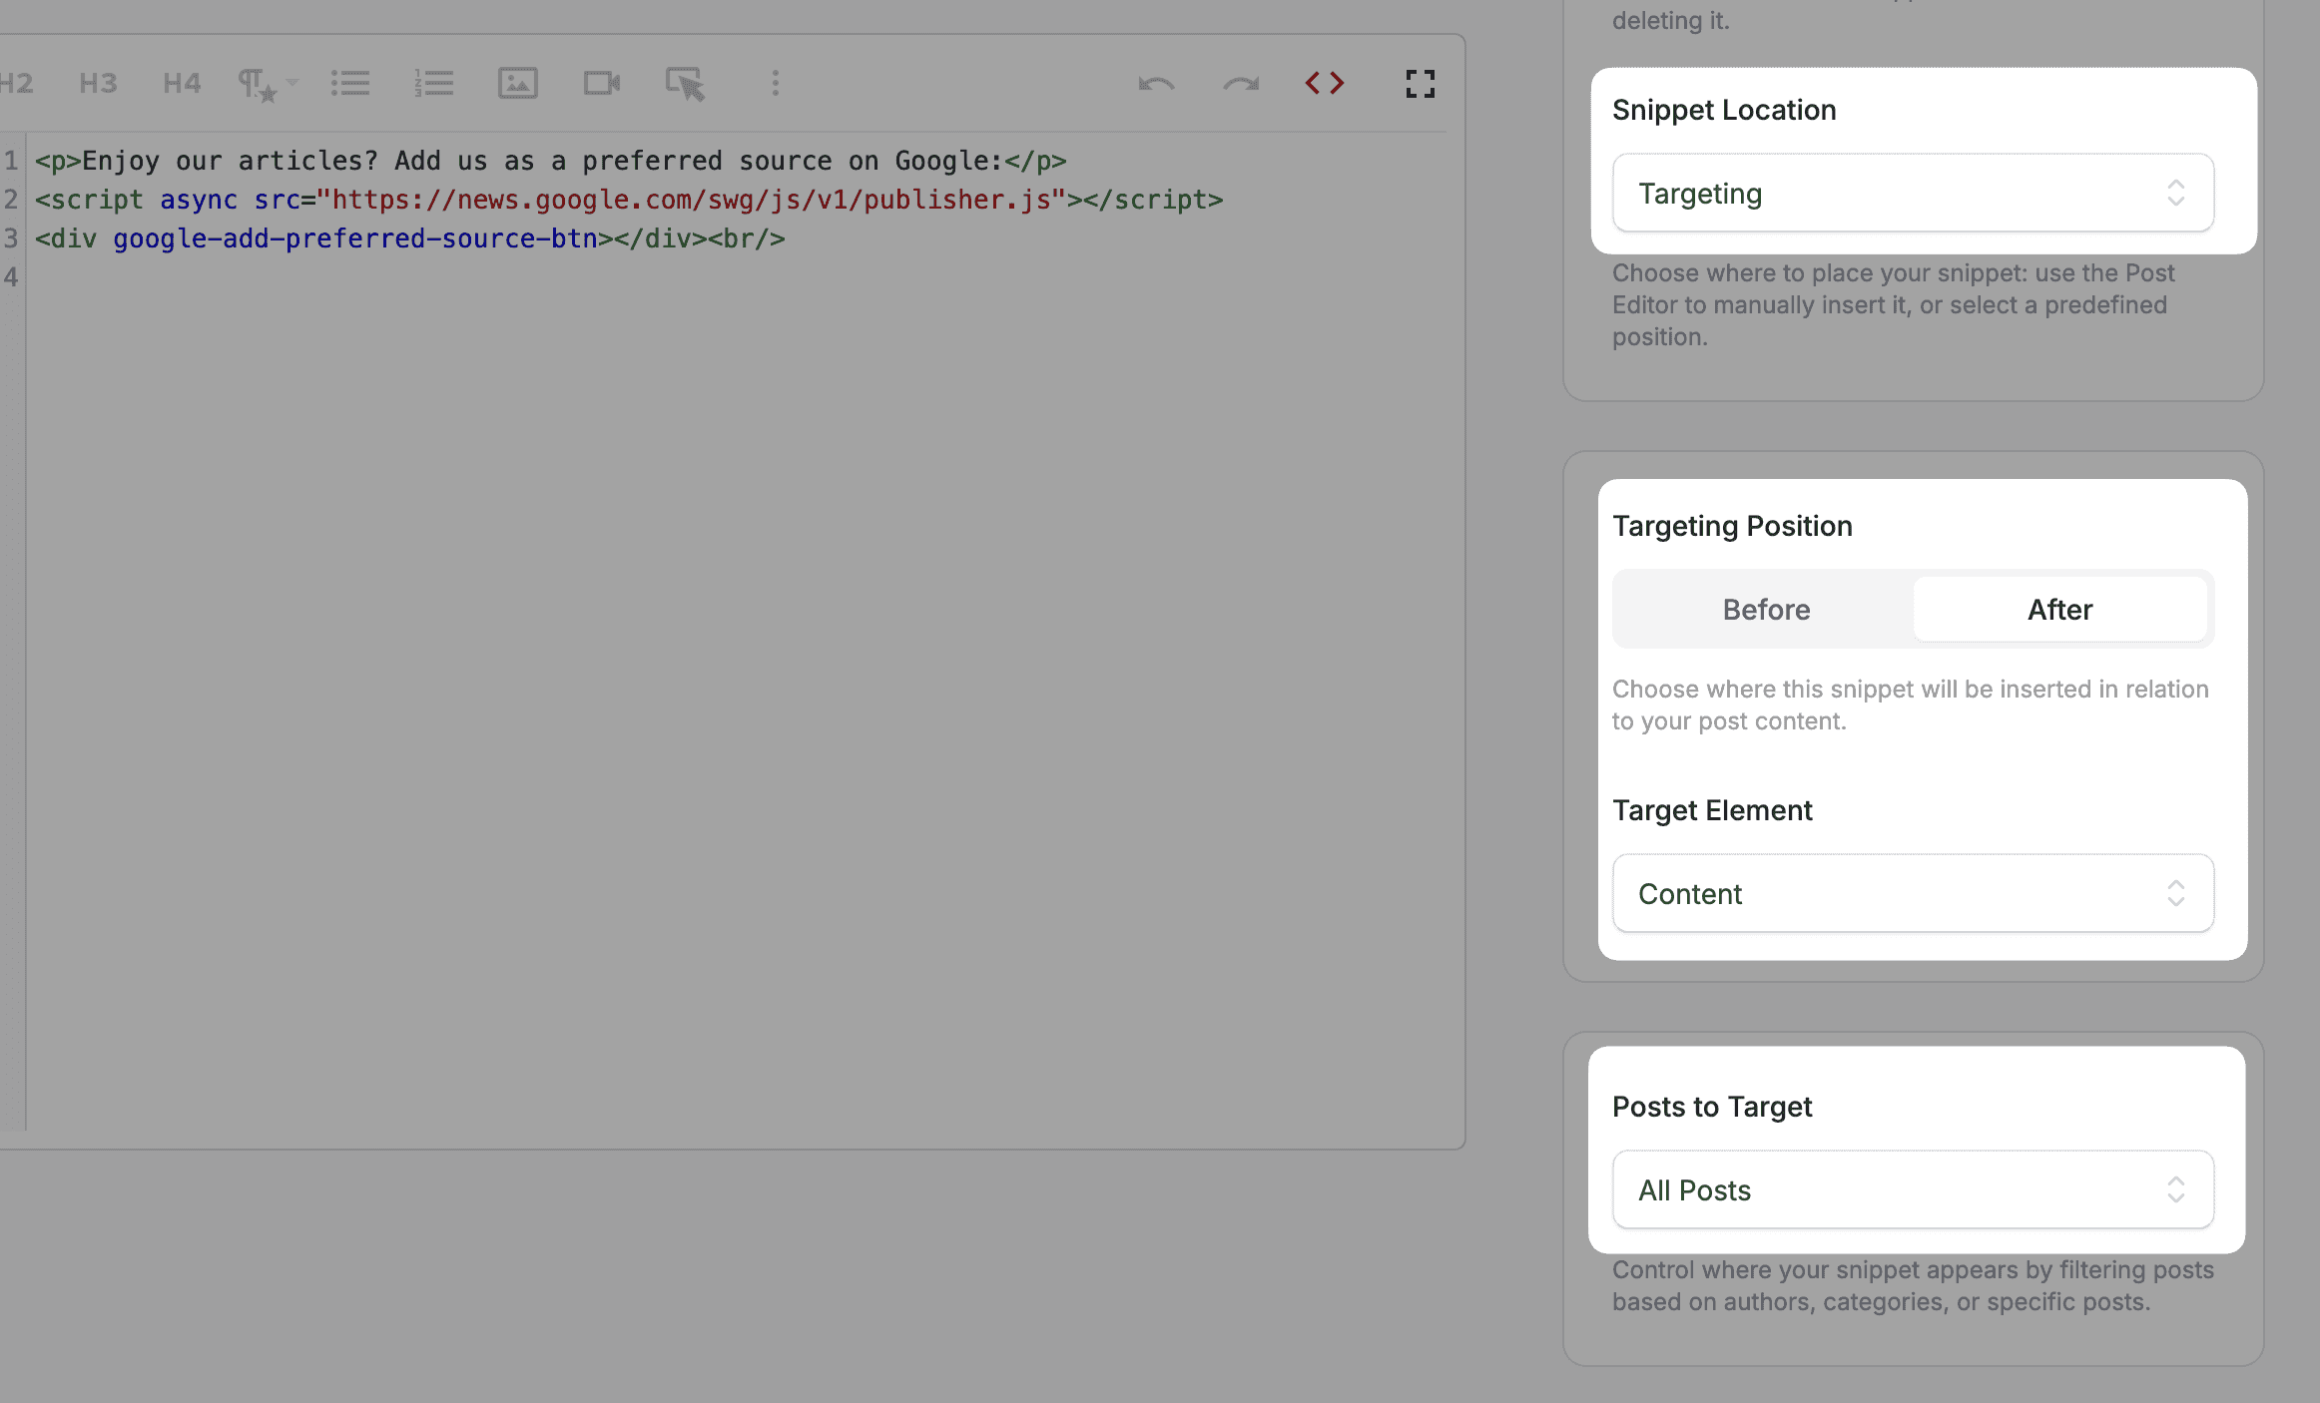This screenshot has width=2320, height=1403.
Task: Open the Posts to Target dropdown
Action: [1913, 1189]
